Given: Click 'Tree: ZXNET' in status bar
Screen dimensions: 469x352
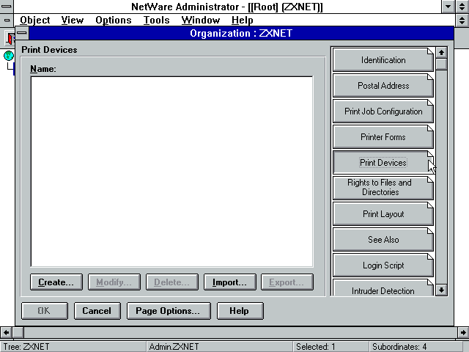Looking at the screenshot, I should (26, 347).
